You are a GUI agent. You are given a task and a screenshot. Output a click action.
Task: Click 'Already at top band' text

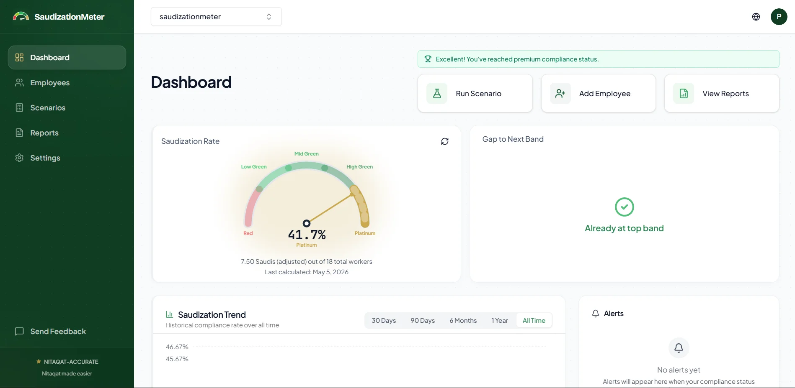tap(624, 228)
